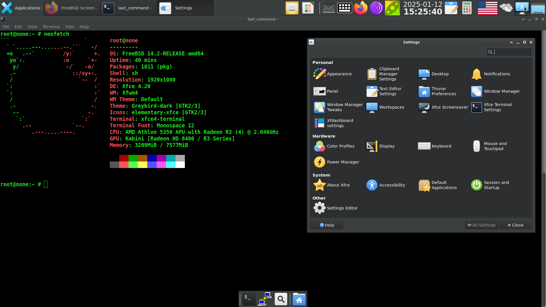546x307 pixels.
Task: Open Desktop settings
Action: click(x=433, y=74)
